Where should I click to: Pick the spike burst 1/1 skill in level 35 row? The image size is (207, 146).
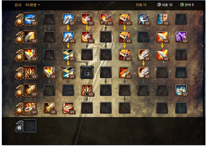[87, 90]
